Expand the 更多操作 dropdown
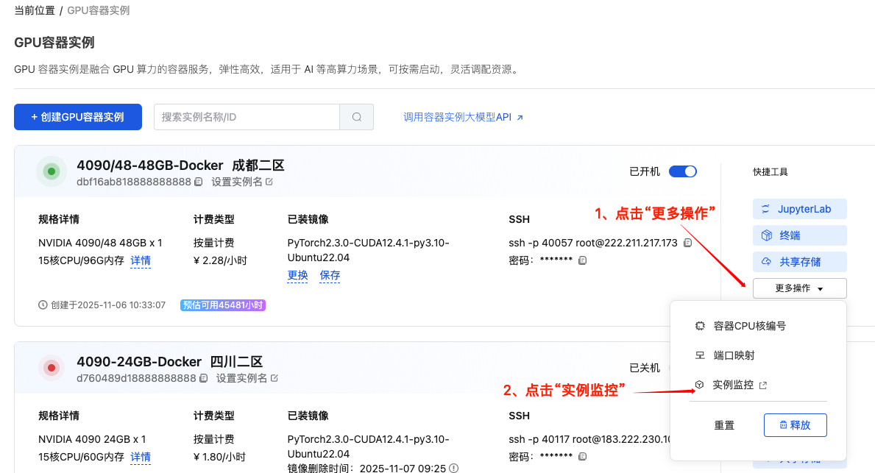The height and width of the screenshot is (473, 875). click(799, 288)
